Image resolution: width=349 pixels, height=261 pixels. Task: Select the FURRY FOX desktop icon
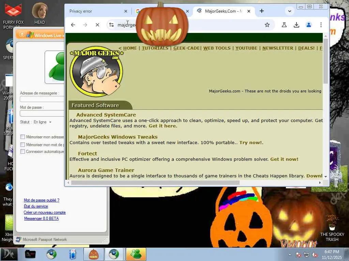(x=13, y=16)
